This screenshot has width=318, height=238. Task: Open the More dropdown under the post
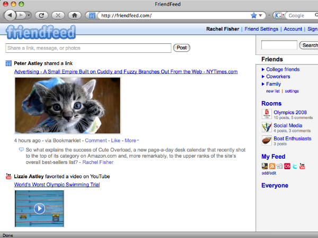coord(131,141)
